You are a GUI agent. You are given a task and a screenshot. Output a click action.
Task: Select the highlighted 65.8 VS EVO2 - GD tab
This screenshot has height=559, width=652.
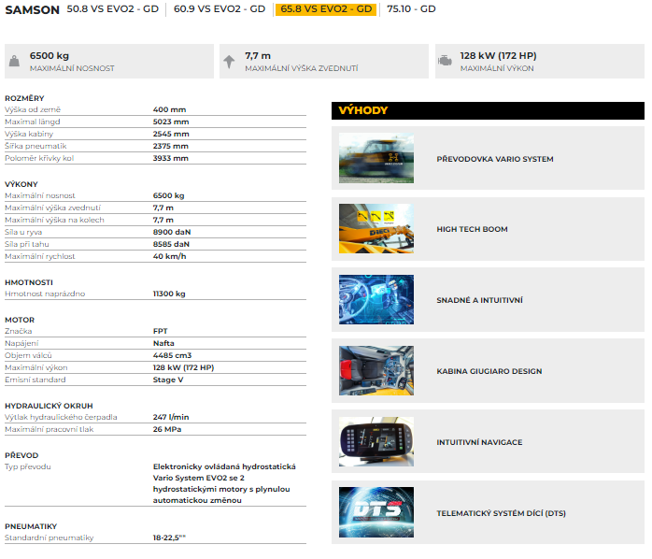pyautogui.click(x=326, y=9)
